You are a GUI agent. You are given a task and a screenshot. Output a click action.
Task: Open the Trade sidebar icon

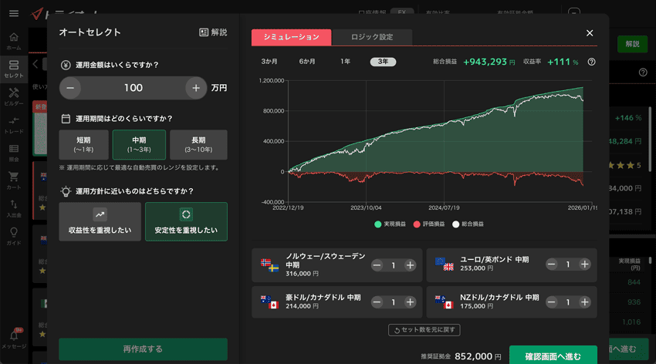pos(14,125)
